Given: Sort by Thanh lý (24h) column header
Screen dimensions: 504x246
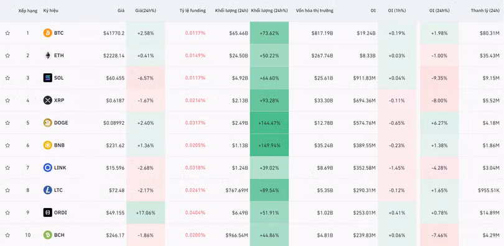Looking at the screenshot, I should pos(485,11).
